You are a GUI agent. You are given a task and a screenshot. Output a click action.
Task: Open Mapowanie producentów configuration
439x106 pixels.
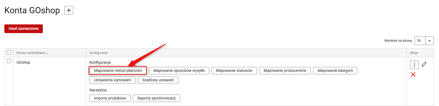click(285, 70)
